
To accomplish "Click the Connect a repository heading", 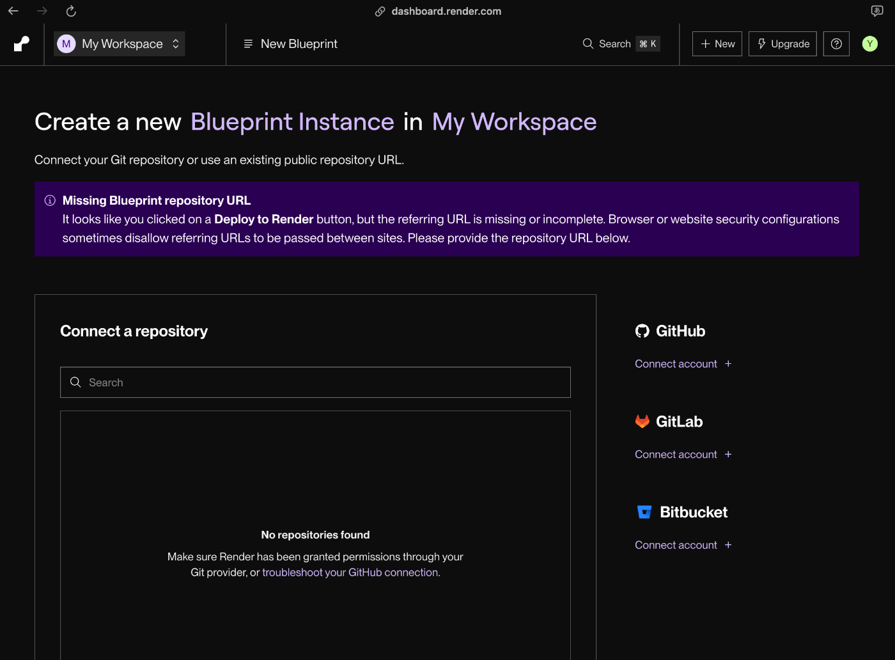I will click(x=134, y=331).
